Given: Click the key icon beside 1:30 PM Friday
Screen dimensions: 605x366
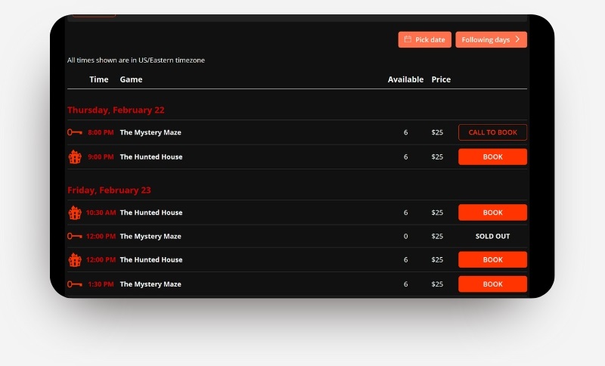Looking at the screenshot, I should 74,284.
